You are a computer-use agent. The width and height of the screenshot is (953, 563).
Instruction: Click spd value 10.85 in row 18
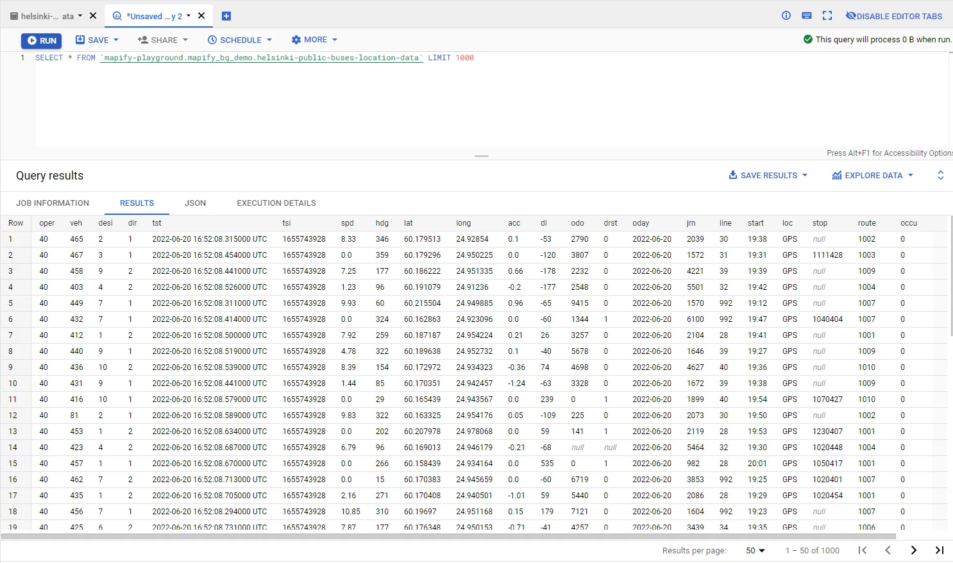click(351, 512)
